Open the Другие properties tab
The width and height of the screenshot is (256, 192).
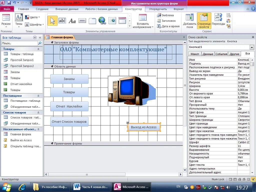click(234, 54)
